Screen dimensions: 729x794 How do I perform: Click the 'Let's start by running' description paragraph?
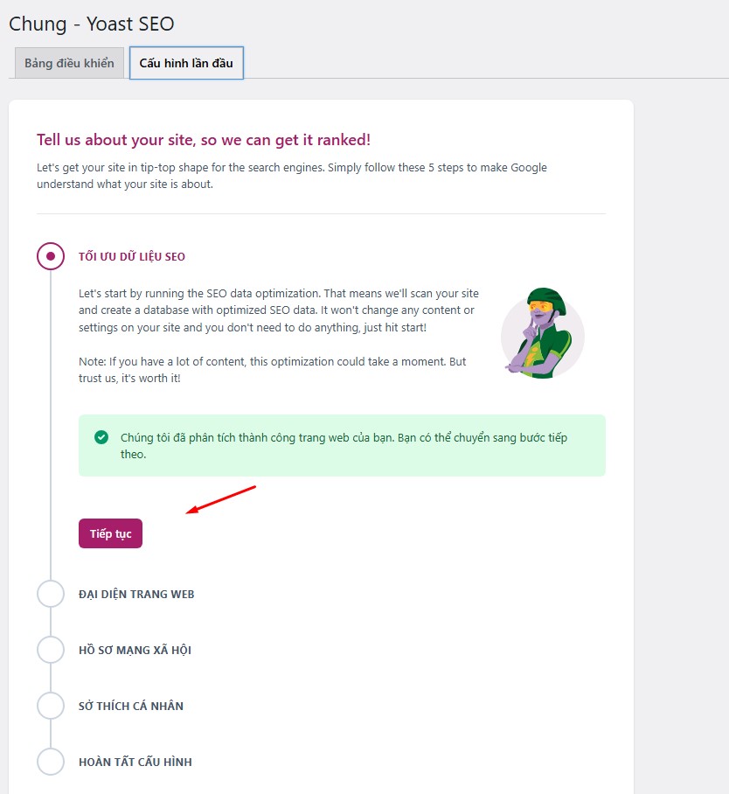pyautogui.click(x=279, y=310)
